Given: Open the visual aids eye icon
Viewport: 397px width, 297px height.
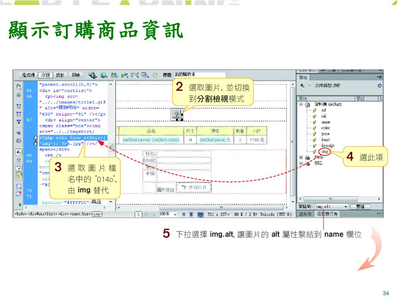Looking at the screenshot, I should (x=145, y=75).
